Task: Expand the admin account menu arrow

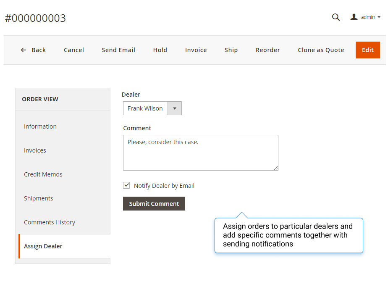Action: [x=379, y=17]
